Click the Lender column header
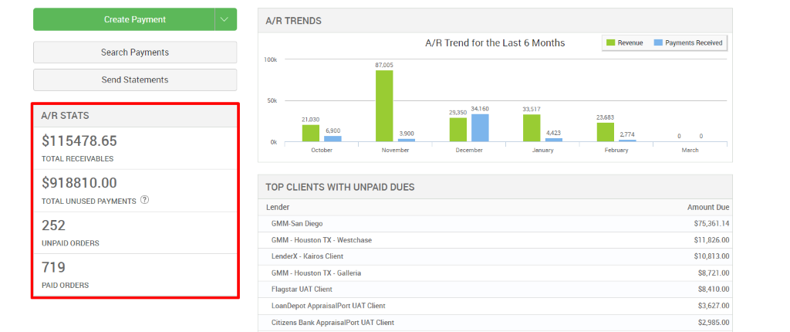Screen dimensions: 790x332 278,208
